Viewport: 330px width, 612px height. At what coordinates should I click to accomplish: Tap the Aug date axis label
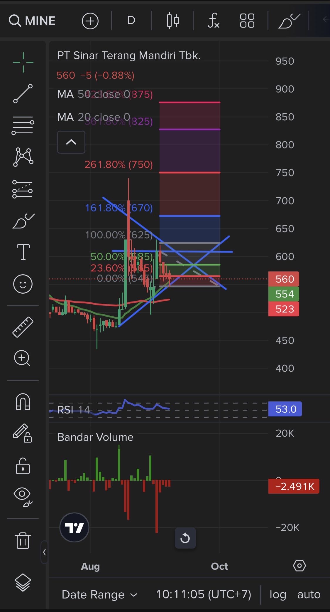[90, 566]
